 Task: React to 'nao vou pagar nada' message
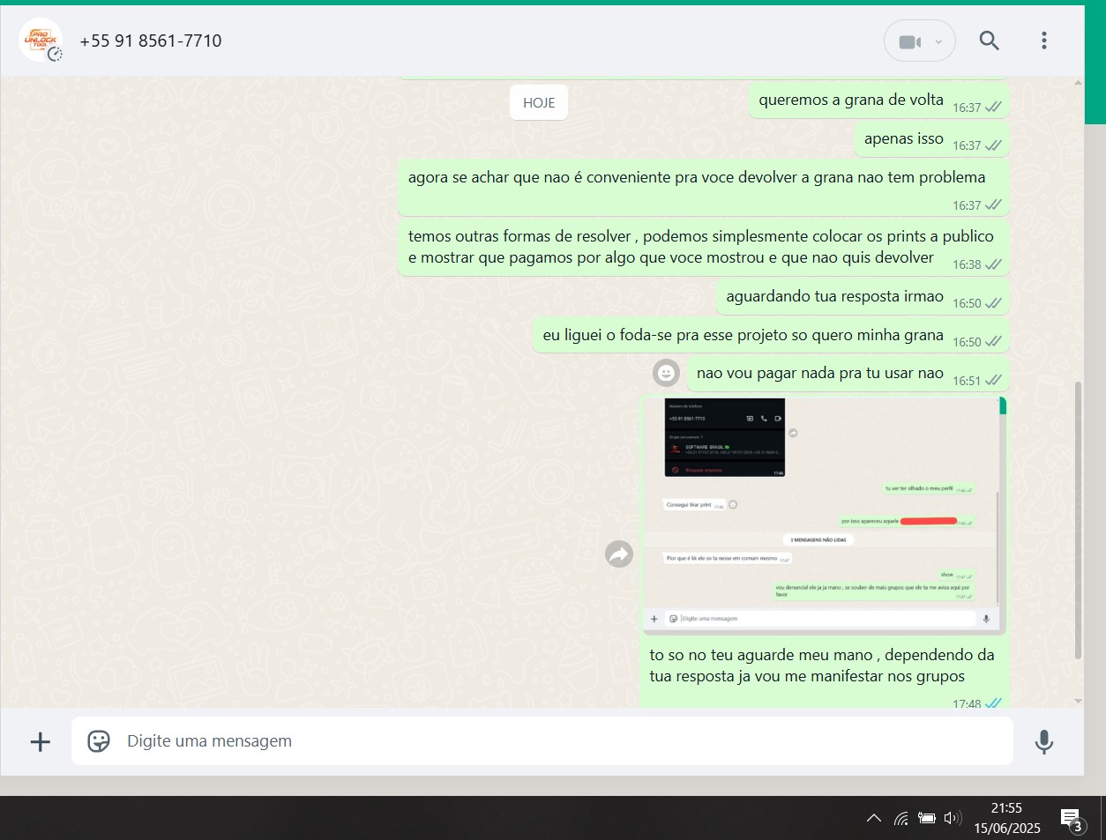(x=666, y=373)
